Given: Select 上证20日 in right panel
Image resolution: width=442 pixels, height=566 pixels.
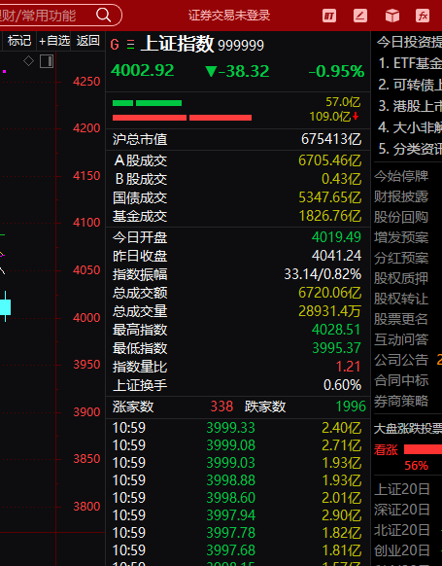Looking at the screenshot, I should click(x=401, y=489).
